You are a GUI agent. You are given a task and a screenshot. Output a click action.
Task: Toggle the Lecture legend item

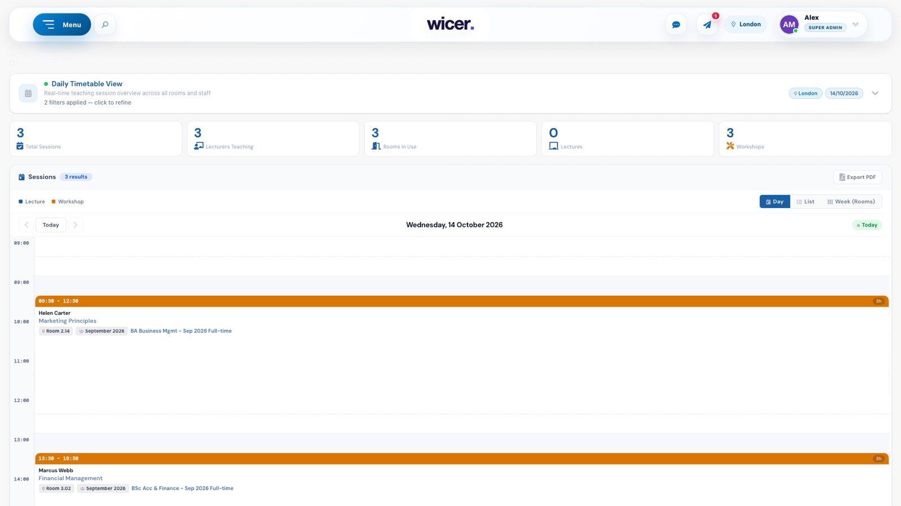pos(32,202)
